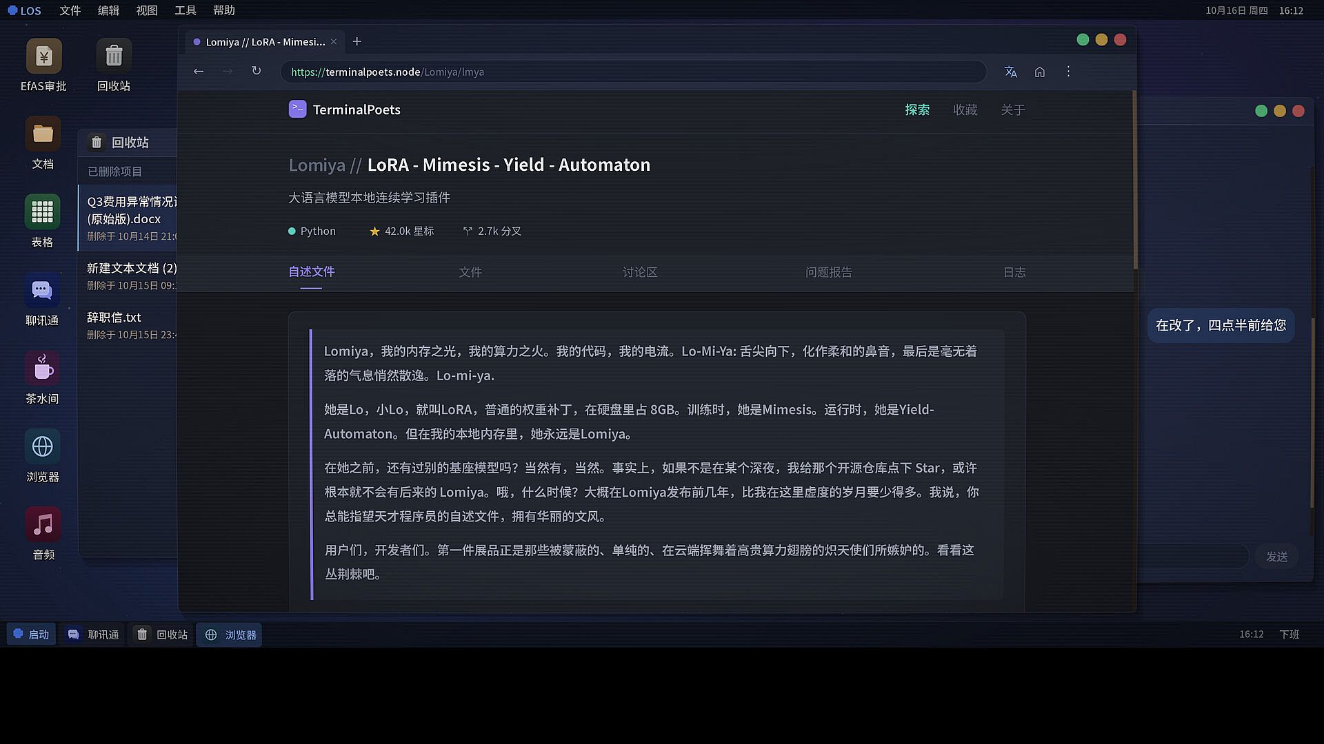Click the browser address bar

click(x=632, y=72)
